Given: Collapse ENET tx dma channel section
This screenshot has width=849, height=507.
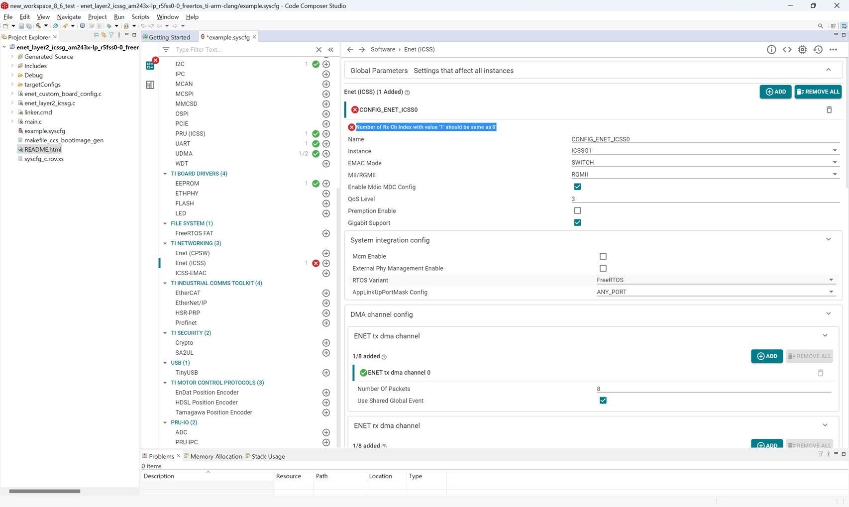Looking at the screenshot, I should coord(825,336).
